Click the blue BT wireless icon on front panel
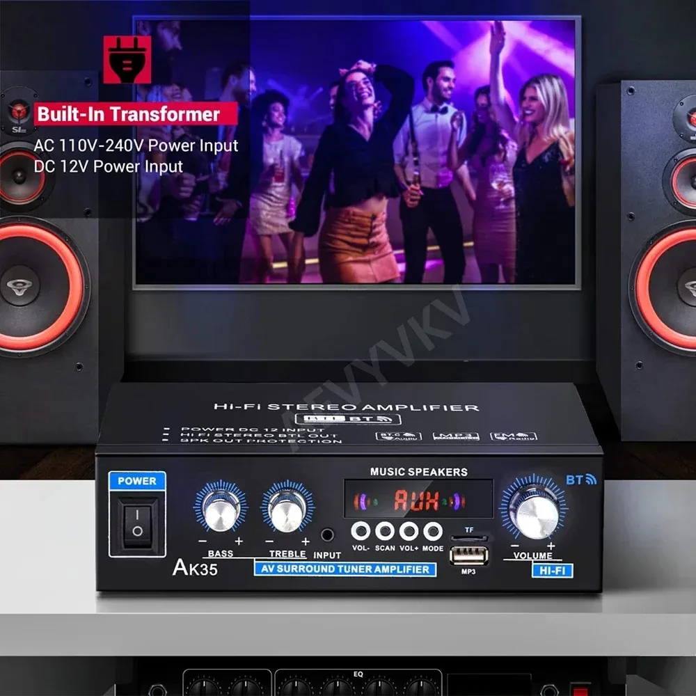 [581, 480]
